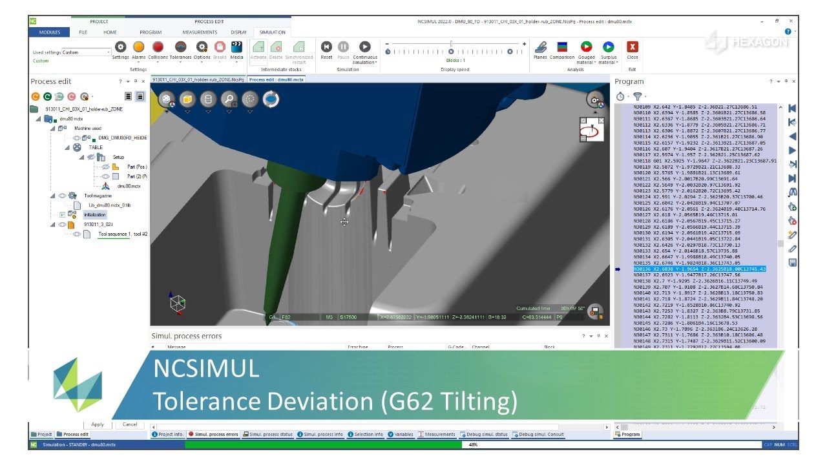Screen dimensions: 827x465
Task: Click the red Collisions icon
Action: (x=158, y=47)
